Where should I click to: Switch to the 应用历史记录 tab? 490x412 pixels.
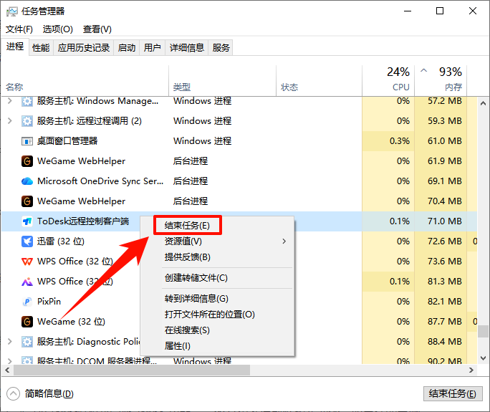pos(83,48)
